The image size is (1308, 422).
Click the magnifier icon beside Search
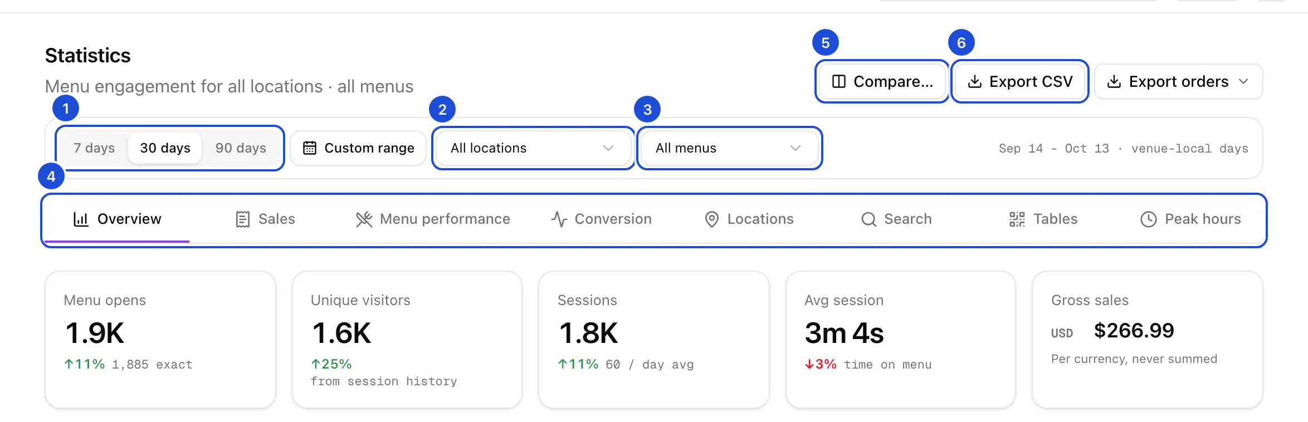coord(868,219)
